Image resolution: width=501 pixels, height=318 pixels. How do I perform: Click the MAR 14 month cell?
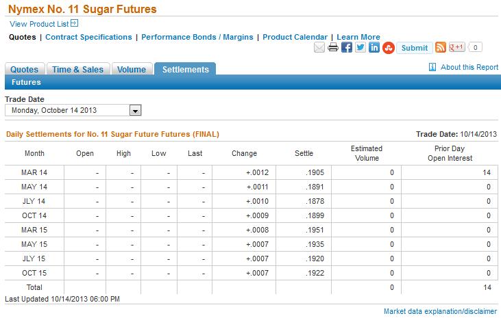tap(34, 172)
